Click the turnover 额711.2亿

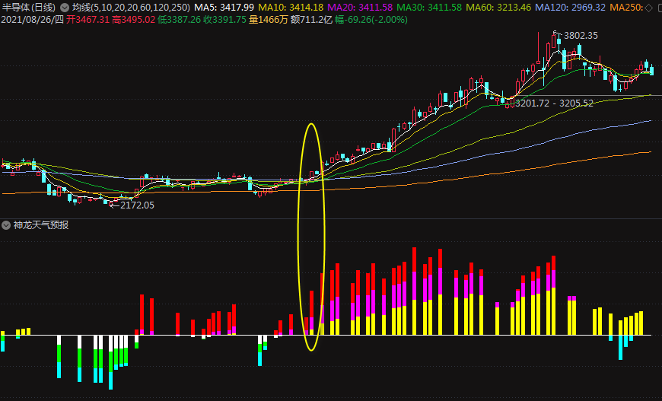click(x=311, y=20)
